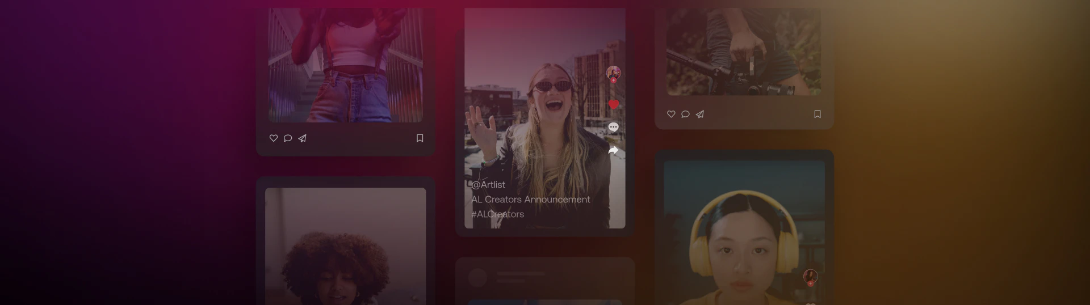Click share plane icon under suspenders girl card
This screenshot has width=1090, height=305.
click(x=303, y=138)
